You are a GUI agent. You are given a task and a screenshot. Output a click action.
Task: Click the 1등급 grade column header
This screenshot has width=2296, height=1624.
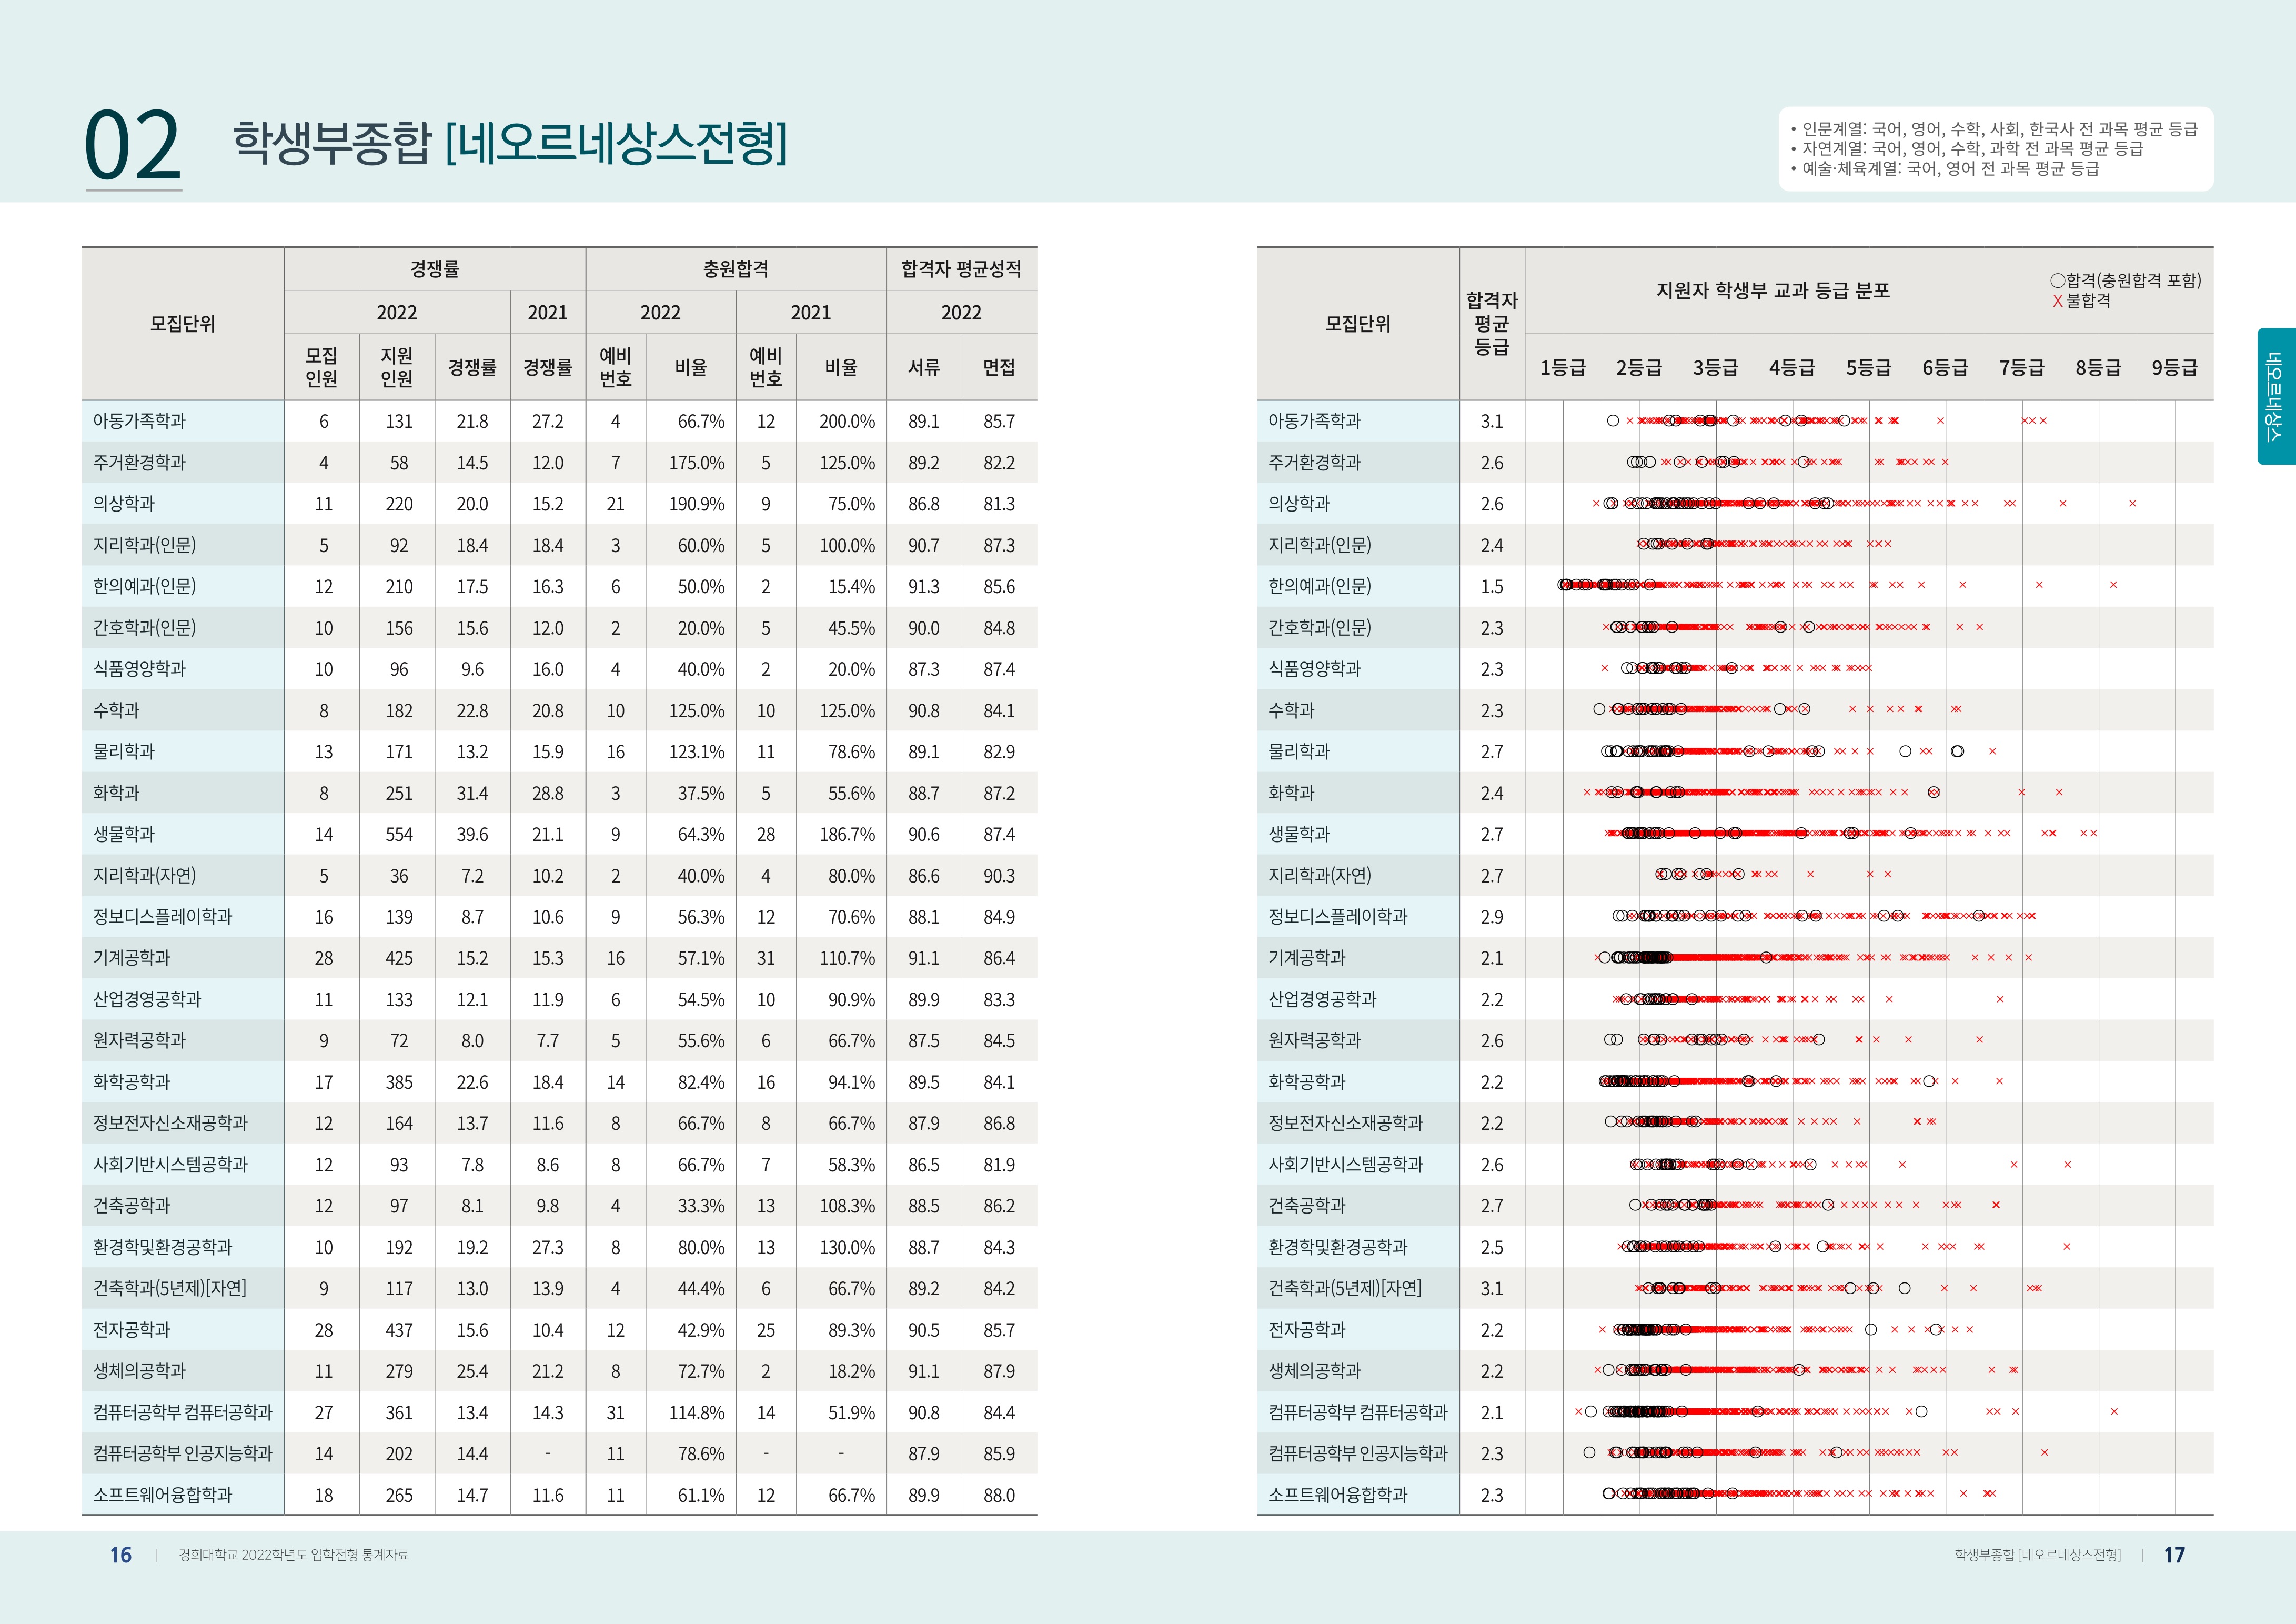coord(1562,367)
